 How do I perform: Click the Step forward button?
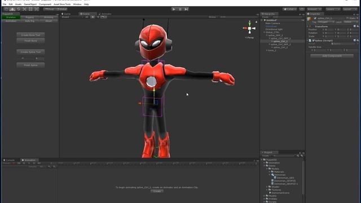(186, 9)
